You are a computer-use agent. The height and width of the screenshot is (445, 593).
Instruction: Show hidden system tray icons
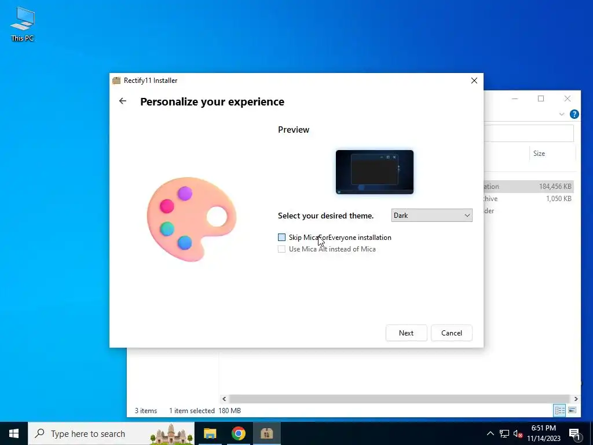coord(490,433)
